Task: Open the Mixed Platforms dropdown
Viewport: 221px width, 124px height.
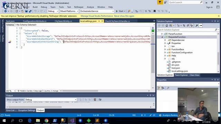Action: (69, 11)
